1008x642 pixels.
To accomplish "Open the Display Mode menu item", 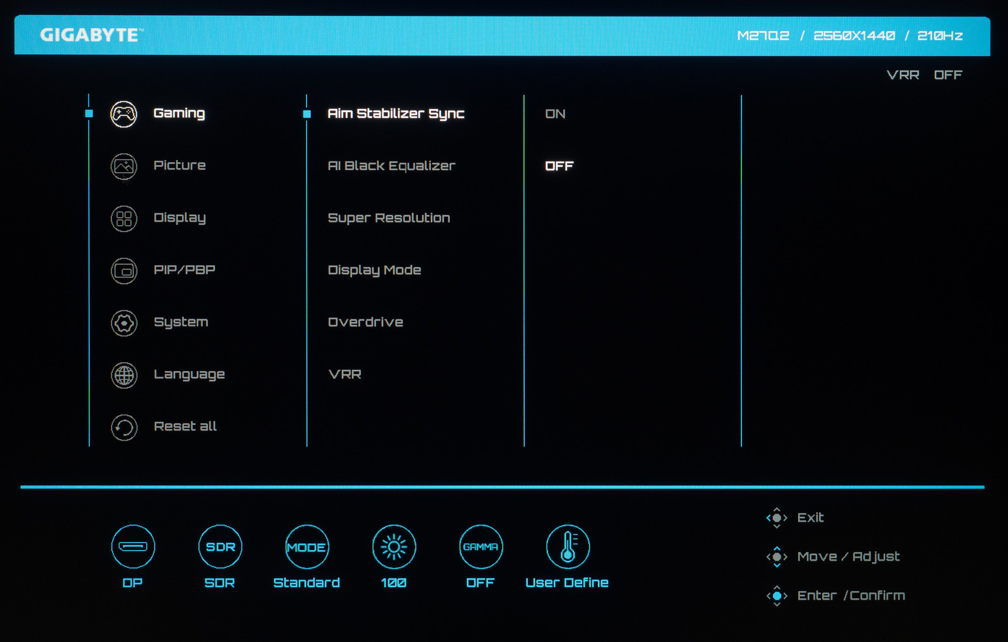I will click(x=374, y=270).
